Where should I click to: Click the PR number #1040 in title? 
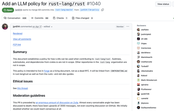pyautogui.click(x=94, y=4)
